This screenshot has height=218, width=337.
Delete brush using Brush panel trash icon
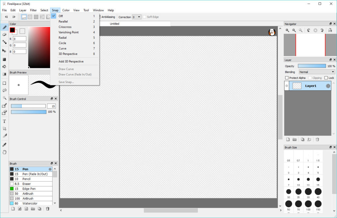click(48, 209)
